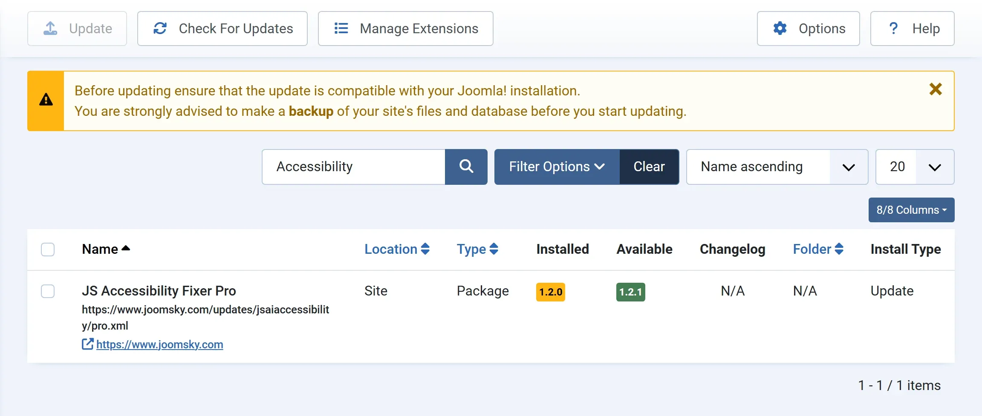Click the Install Type column header

(906, 249)
